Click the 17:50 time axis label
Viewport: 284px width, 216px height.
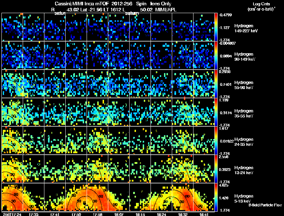pyautogui.click(x=76, y=214)
